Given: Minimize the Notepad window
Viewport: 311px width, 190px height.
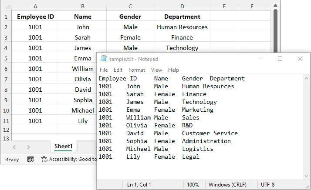Looking at the screenshot, I should 260,59.
